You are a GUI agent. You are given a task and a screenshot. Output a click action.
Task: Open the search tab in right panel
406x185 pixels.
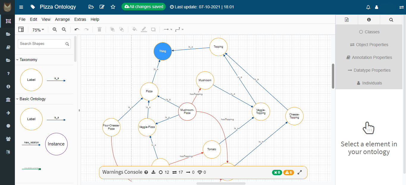pos(391,20)
